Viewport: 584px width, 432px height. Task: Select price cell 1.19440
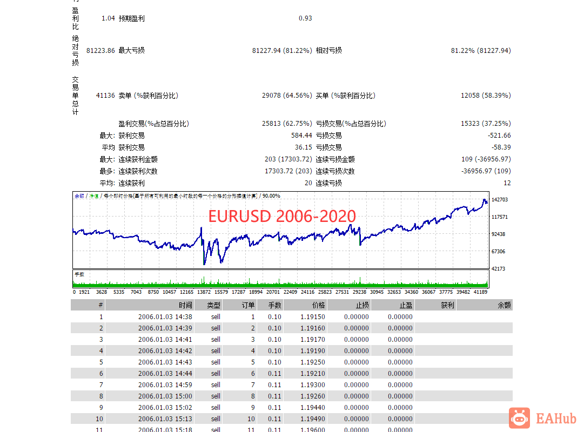click(312, 407)
